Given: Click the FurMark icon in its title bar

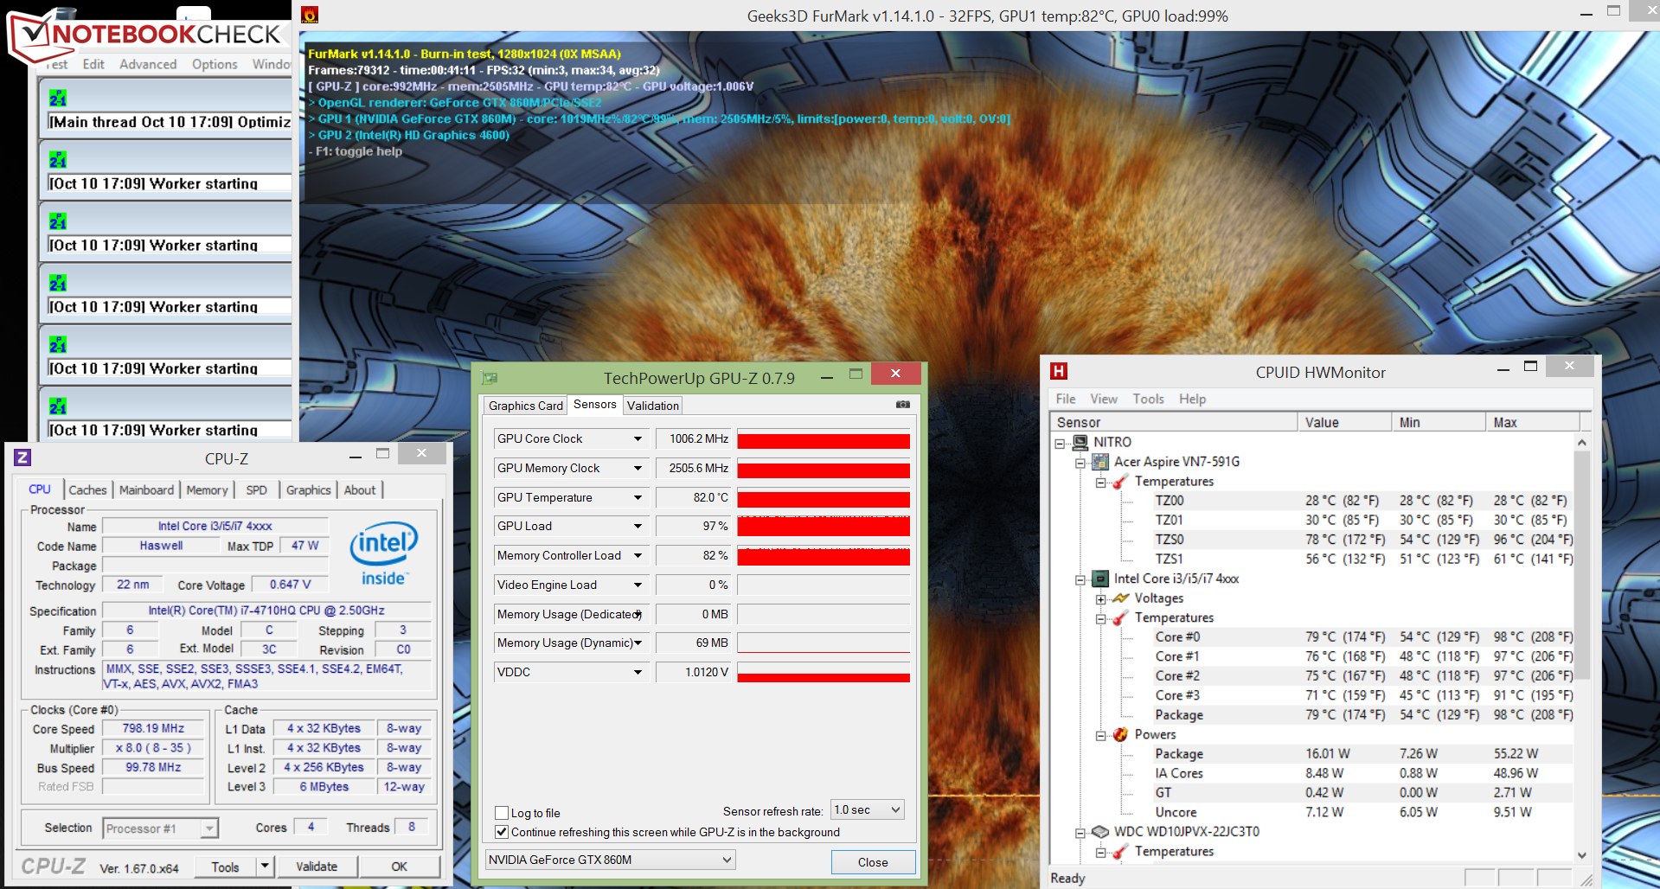Looking at the screenshot, I should point(310,15).
